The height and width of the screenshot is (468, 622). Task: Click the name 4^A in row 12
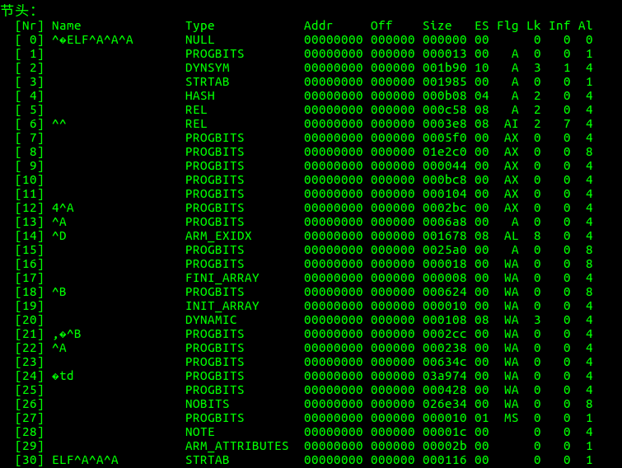click(x=63, y=208)
